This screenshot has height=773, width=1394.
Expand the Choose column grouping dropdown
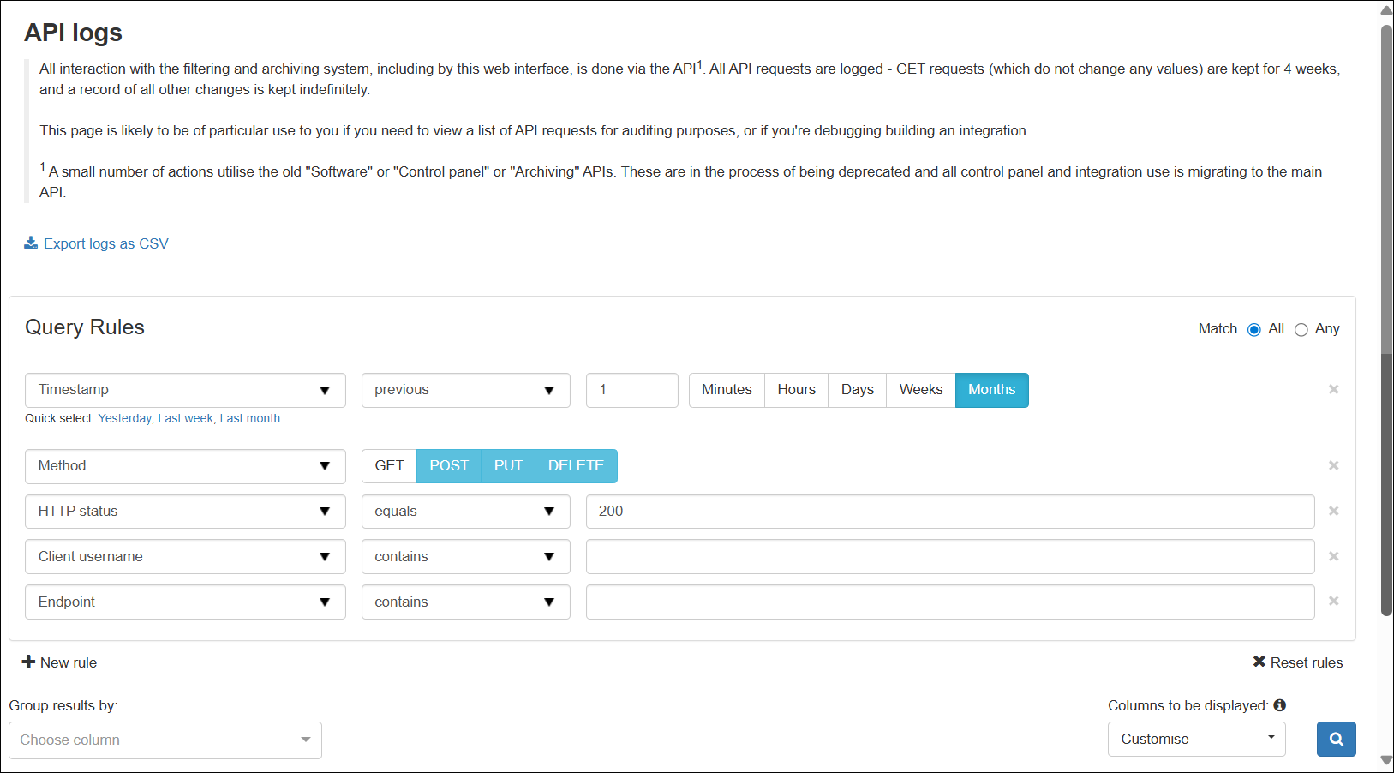165,740
